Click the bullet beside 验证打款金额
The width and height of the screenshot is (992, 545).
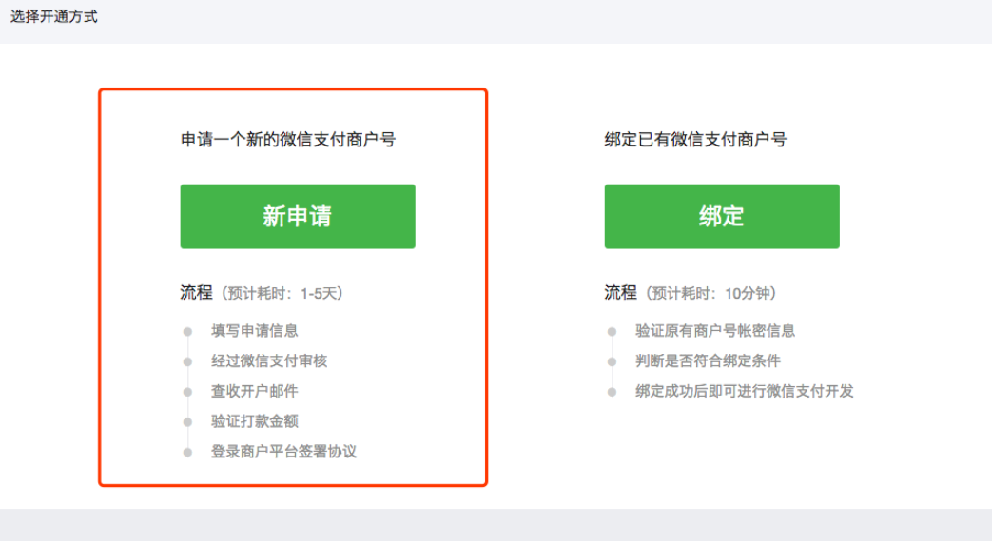tap(187, 421)
